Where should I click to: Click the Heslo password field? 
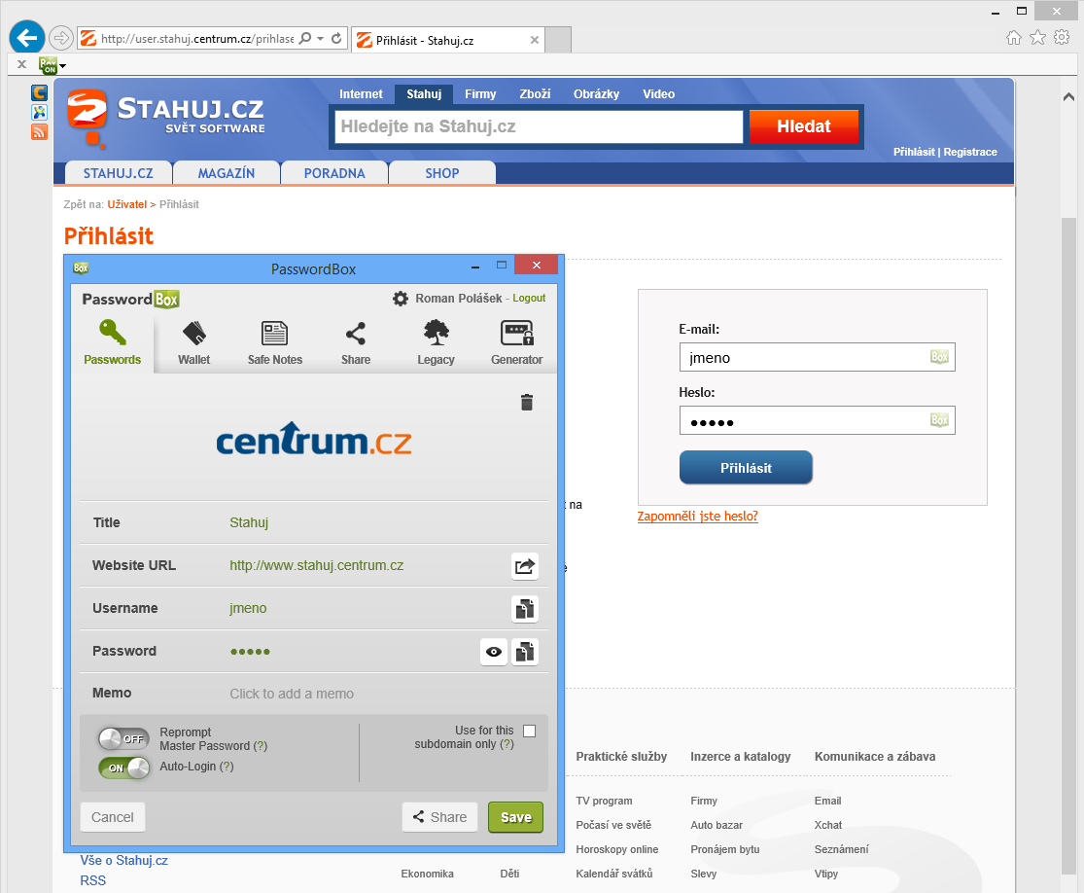pos(818,420)
